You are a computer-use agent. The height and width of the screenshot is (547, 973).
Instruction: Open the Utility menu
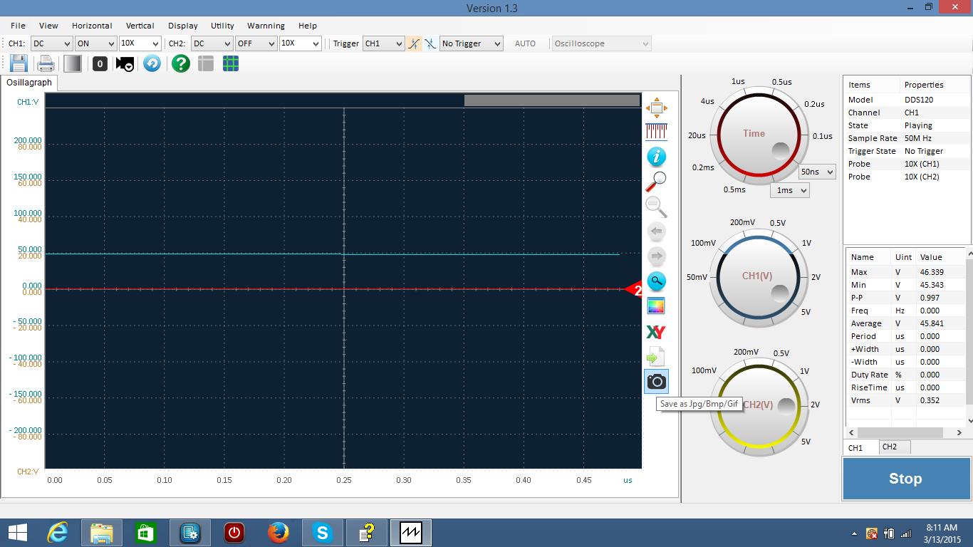[222, 26]
